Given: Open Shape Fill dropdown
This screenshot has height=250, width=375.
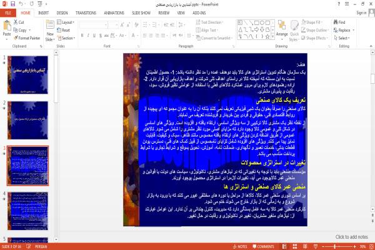Looking at the screenshot, I should [311, 22].
